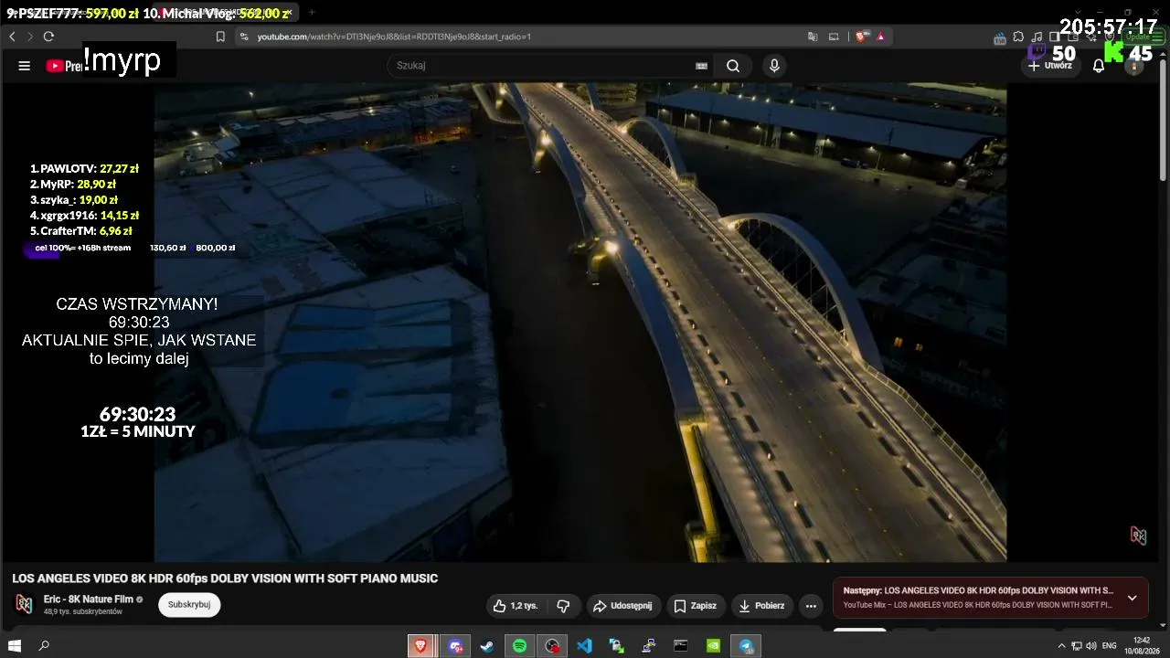Dislike the video with thumbs down
The image size is (1170, 658).
[x=563, y=606]
